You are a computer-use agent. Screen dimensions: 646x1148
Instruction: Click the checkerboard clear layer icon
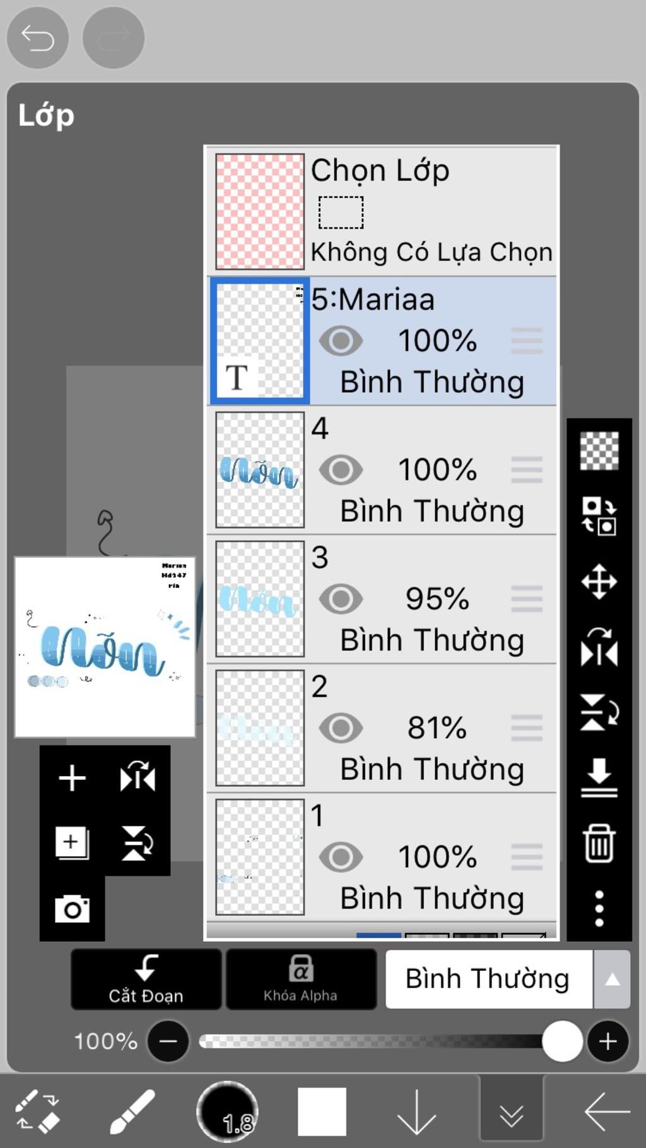pyautogui.click(x=599, y=451)
